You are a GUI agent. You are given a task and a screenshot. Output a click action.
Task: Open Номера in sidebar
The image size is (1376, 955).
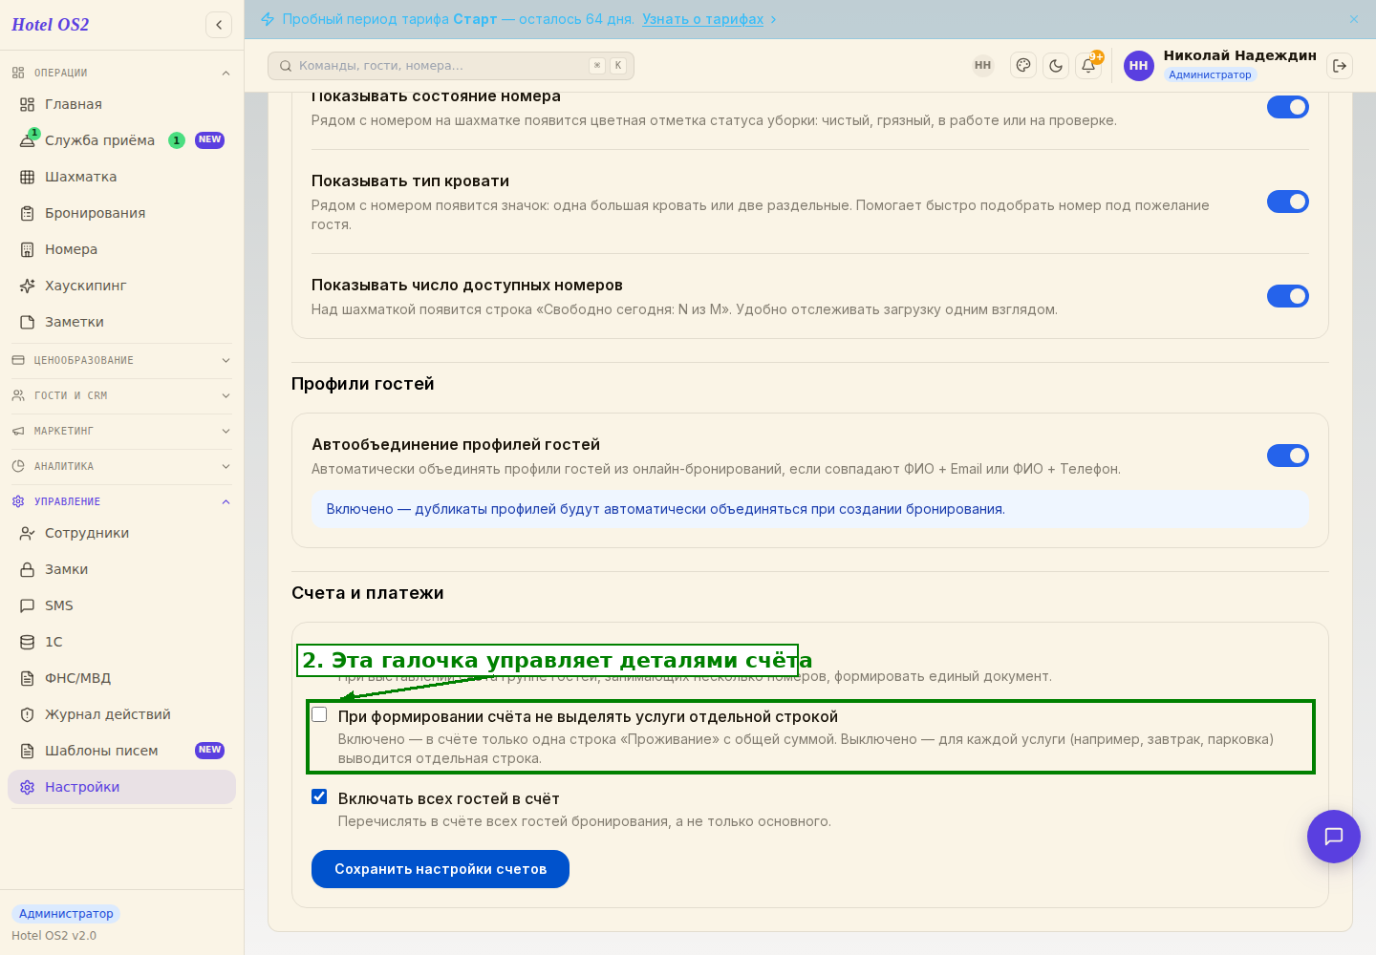coord(121,249)
